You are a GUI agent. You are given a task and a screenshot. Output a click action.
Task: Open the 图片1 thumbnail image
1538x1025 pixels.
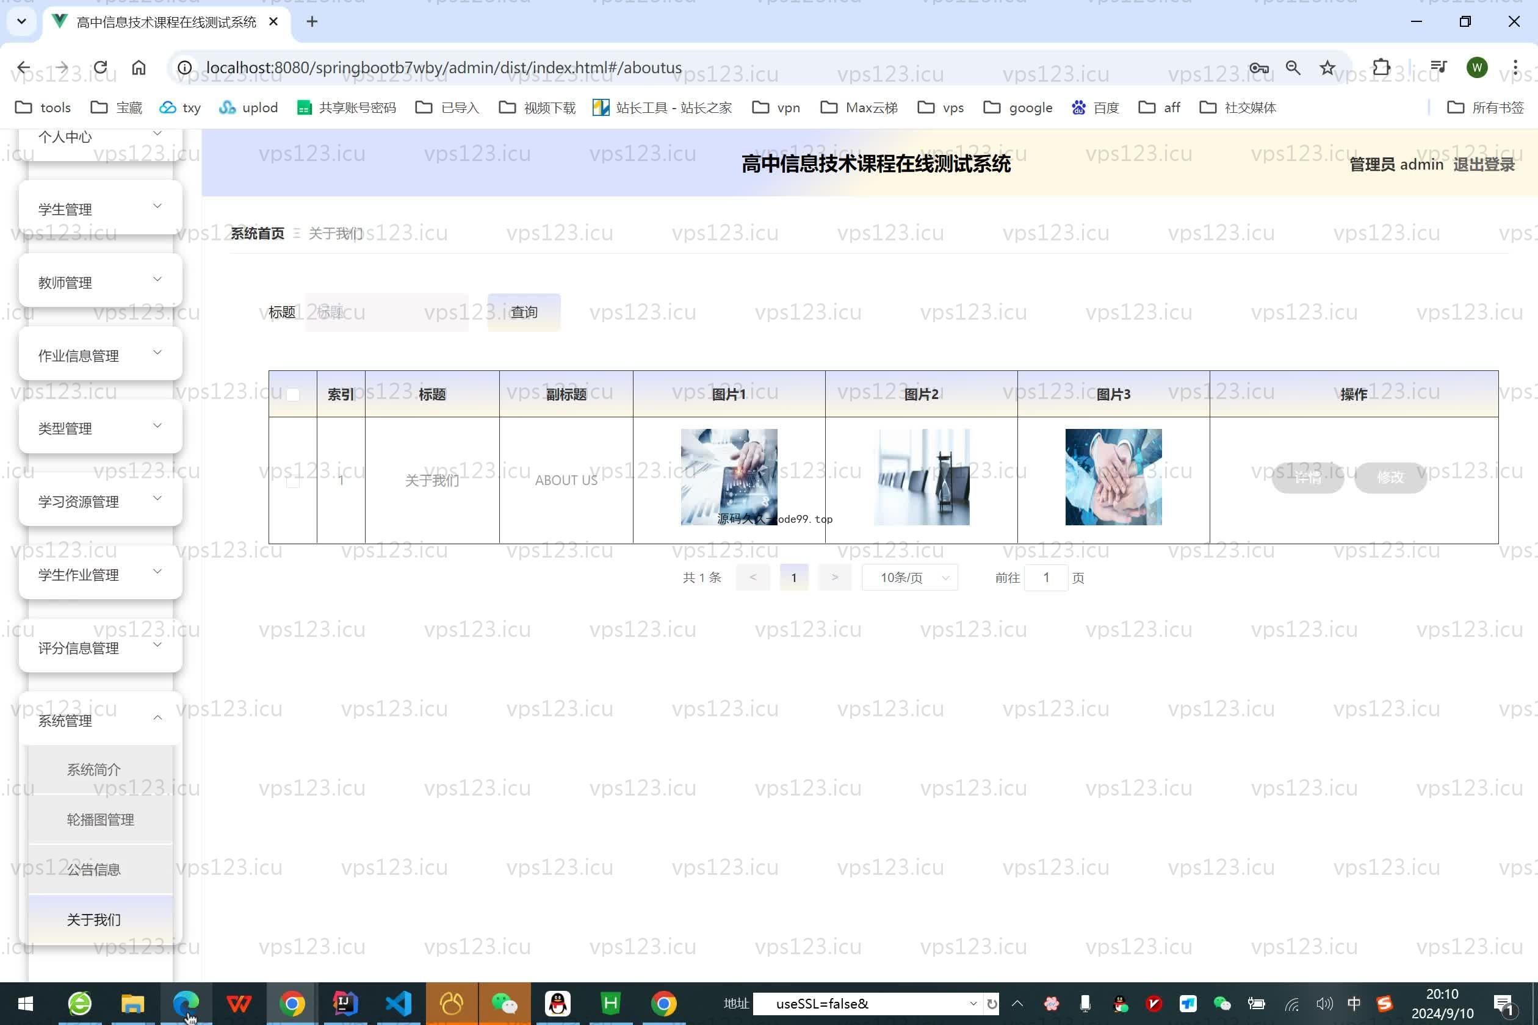(729, 477)
